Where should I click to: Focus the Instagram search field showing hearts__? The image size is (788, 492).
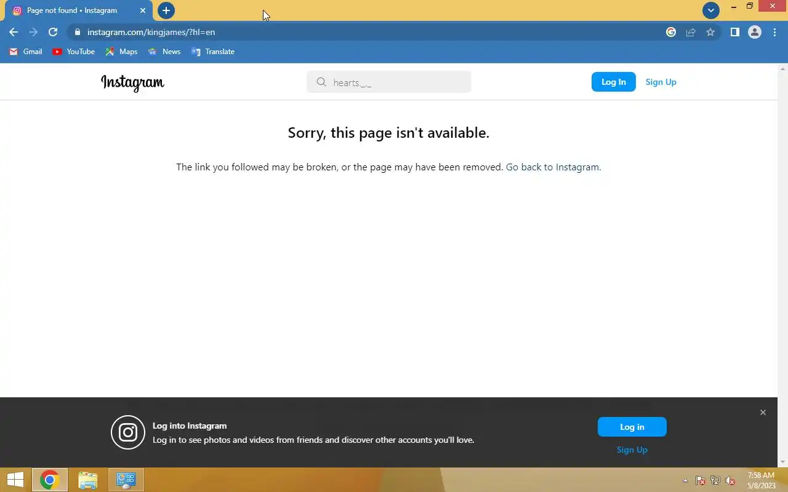coord(389,82)
